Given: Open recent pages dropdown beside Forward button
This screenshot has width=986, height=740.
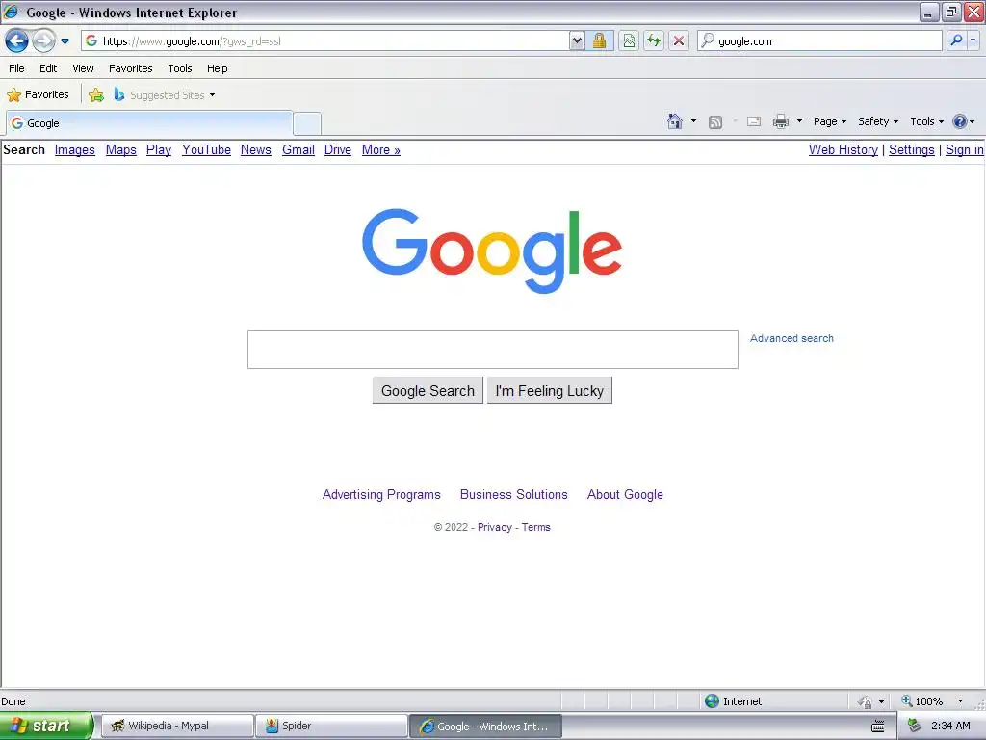Looking at the screenshot, I should (x=65, y=41).
